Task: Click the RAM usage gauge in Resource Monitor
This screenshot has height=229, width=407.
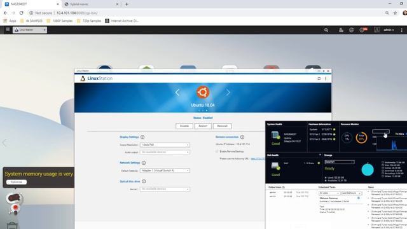Action: 361,137
